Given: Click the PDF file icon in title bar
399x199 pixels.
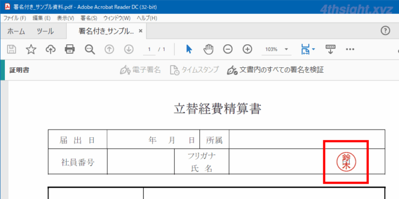Looking at the screenshot, I should pyautogui.click(x=8, y=7).
